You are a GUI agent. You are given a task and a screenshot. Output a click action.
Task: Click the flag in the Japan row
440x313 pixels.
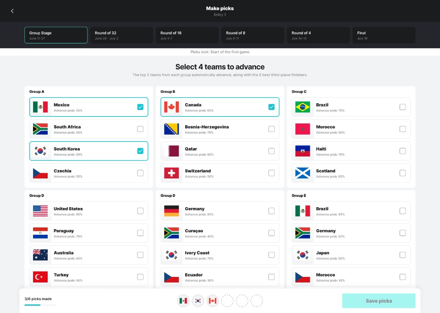[302, 255]
